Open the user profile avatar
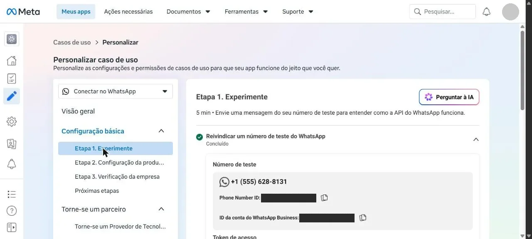This screenshot has width=532, height=239. pos(510,12)
